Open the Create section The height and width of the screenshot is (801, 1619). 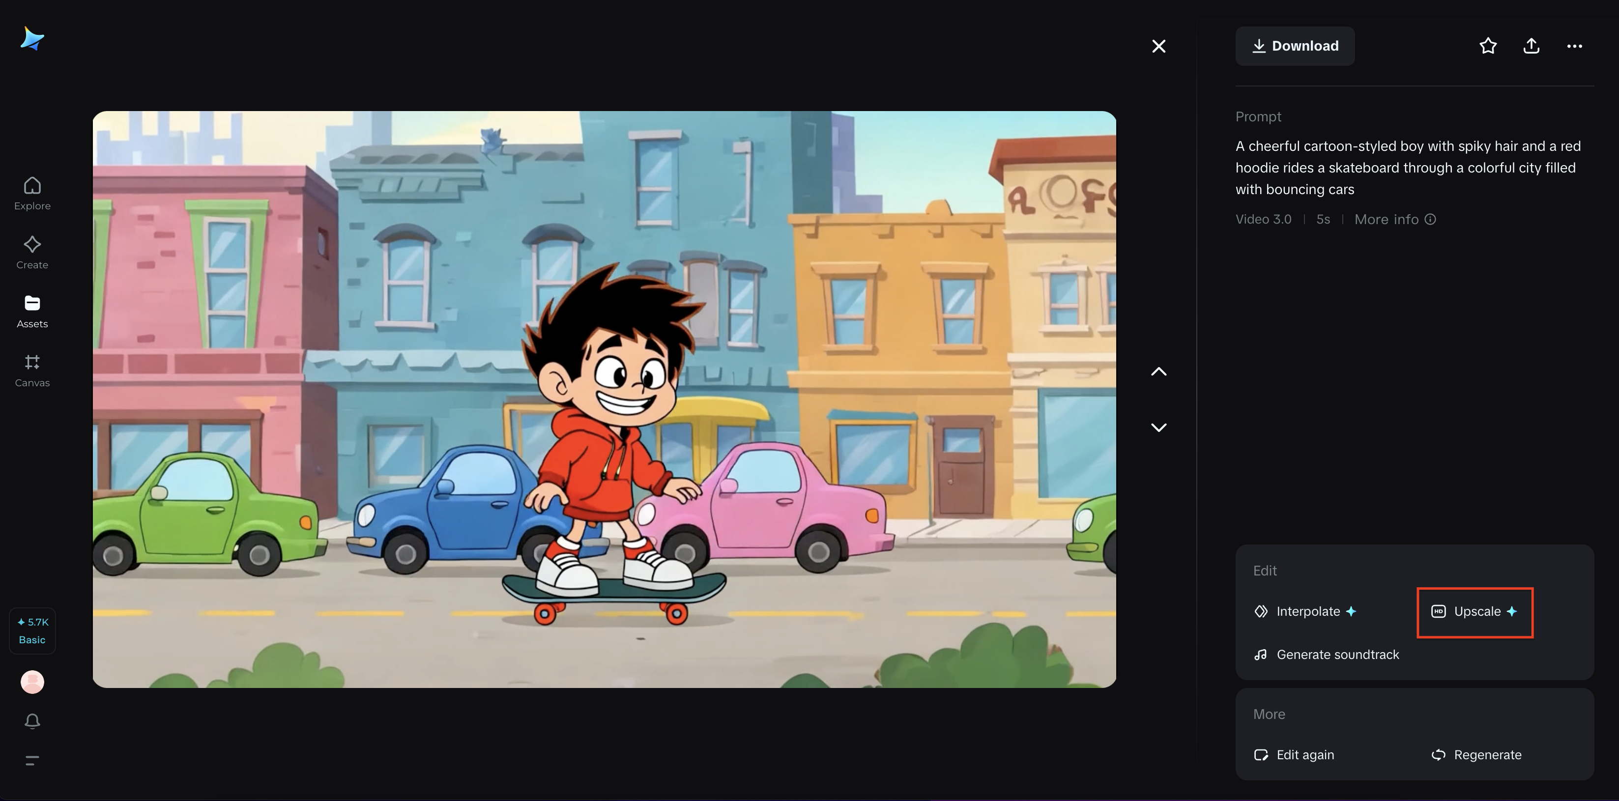[x=32, y=251]
